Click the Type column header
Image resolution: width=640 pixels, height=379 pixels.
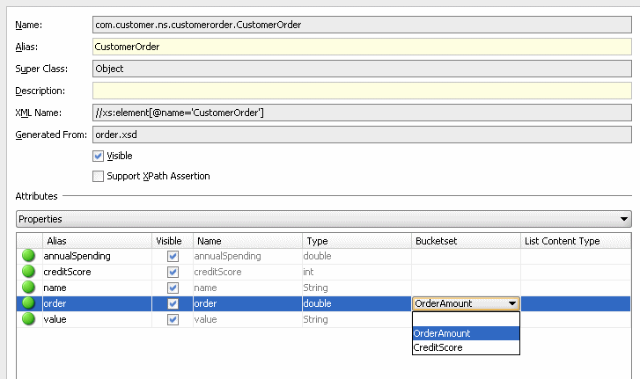pos(355,240)
